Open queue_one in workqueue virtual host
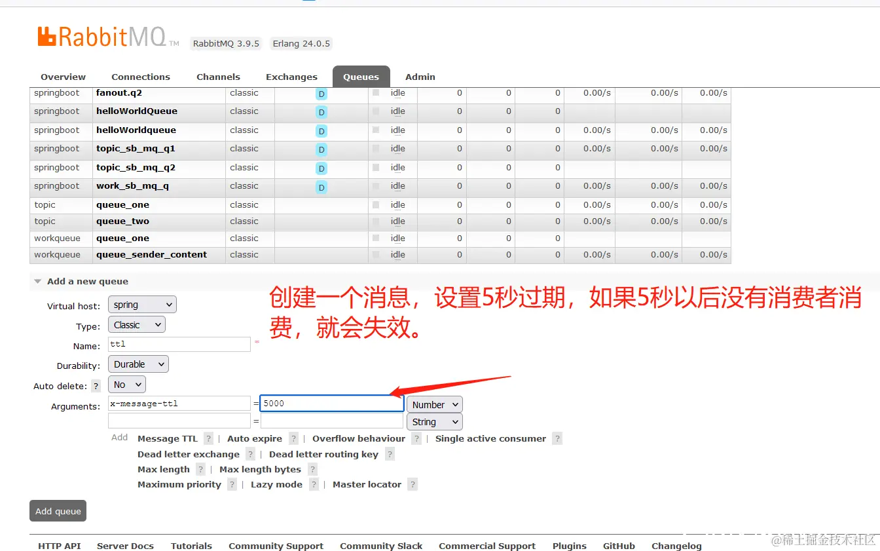880x551 pixels. coord(122,238)
